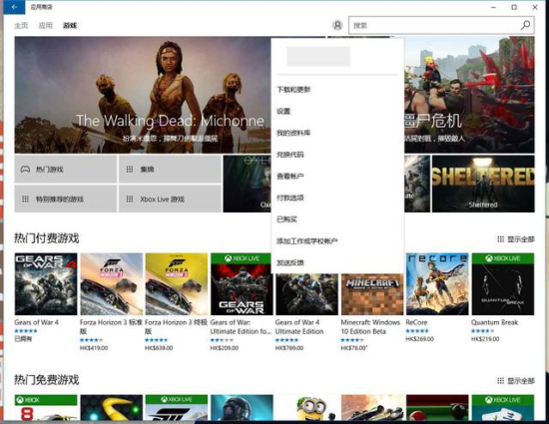Click the ReCore title text
The width and height of the screenshot is (549, 424).
416,322
